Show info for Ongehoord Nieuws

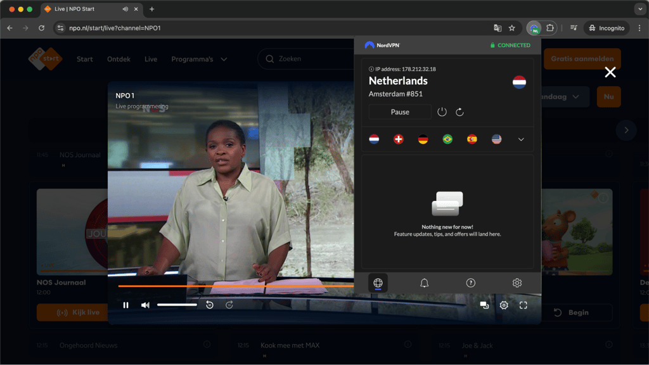[x=207, y=344]
